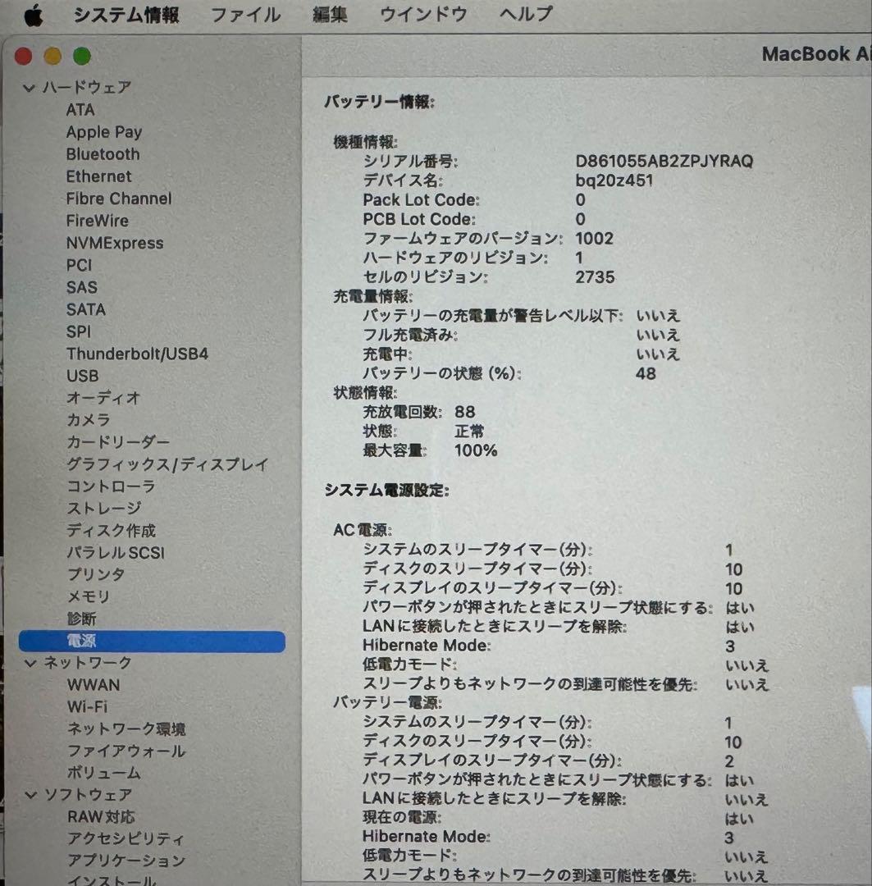Select カメラ in the sidebar
This screenshot has width=872, height=886.
[88, 420]
